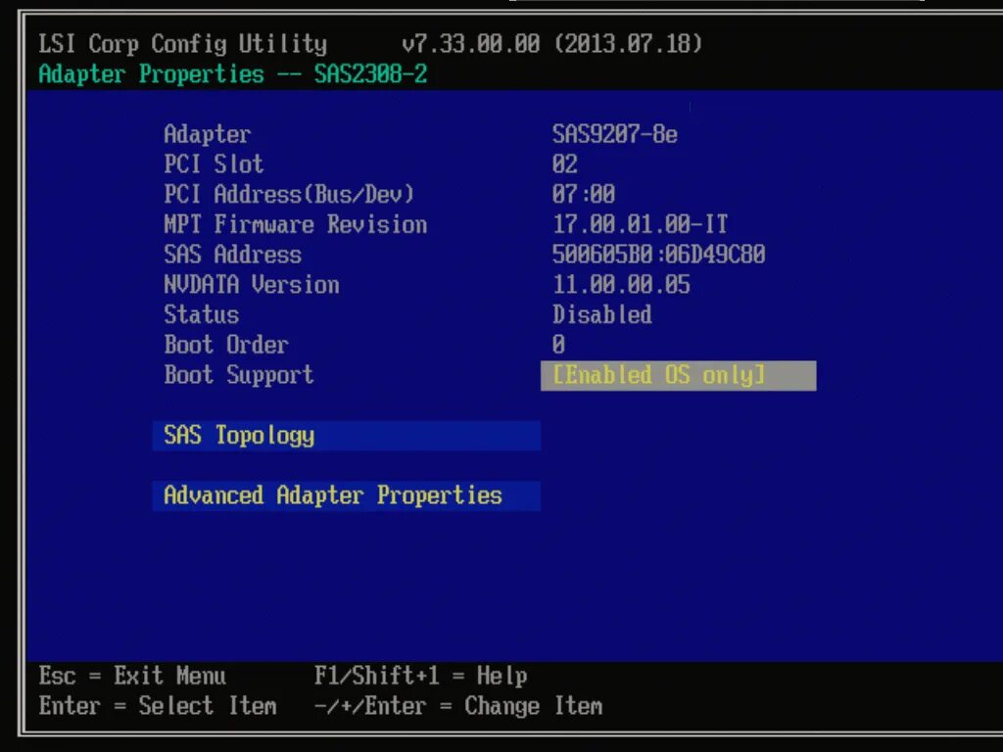The width and height of the screenshot is (1003, 752).
Task: Click the Status label
Action: (x=202, y=314)
